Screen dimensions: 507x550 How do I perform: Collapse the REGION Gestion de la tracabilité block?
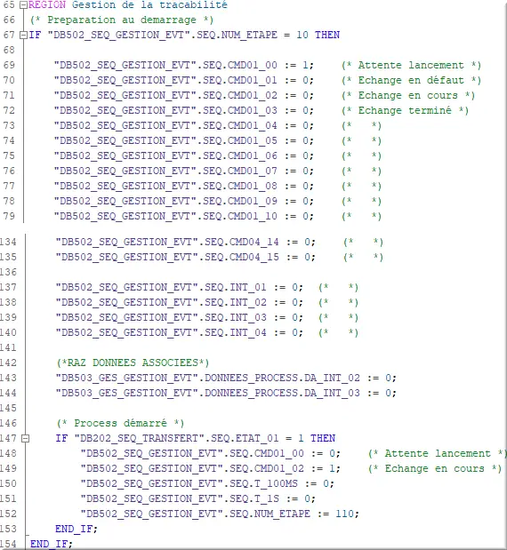click(23, 5)
